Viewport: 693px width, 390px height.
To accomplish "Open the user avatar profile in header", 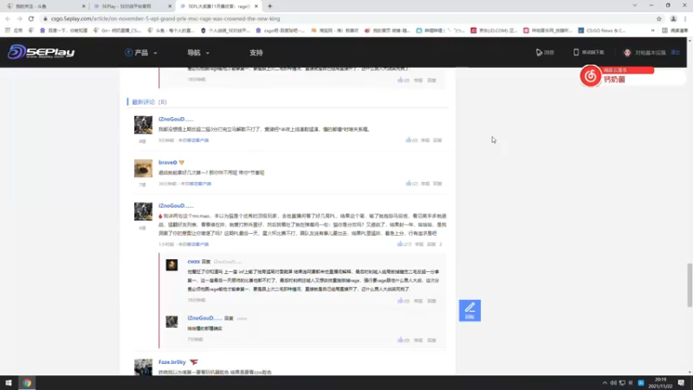I will [627, 53].
